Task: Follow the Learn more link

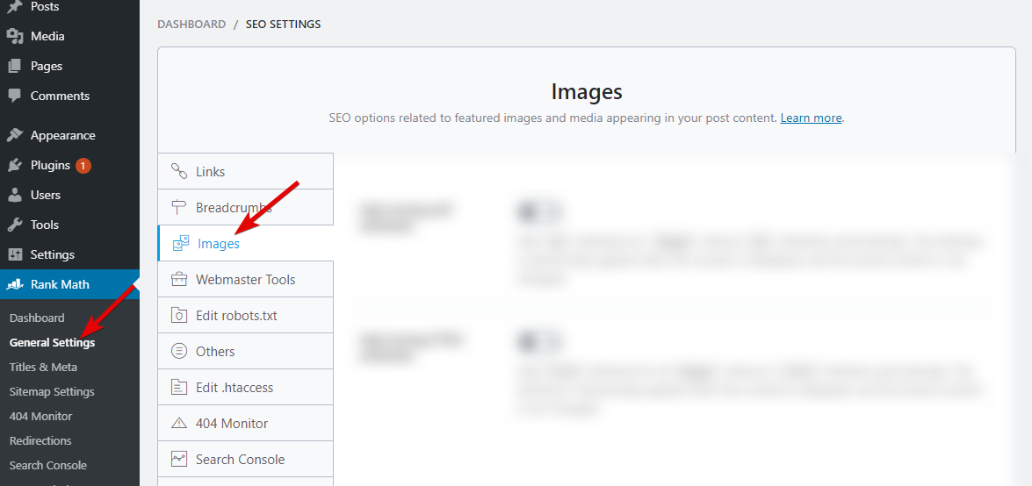Action: click(811, 118)
